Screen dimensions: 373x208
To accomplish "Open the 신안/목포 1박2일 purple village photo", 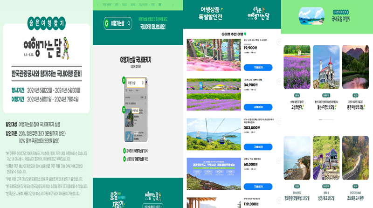I will [x=326, y=158].
